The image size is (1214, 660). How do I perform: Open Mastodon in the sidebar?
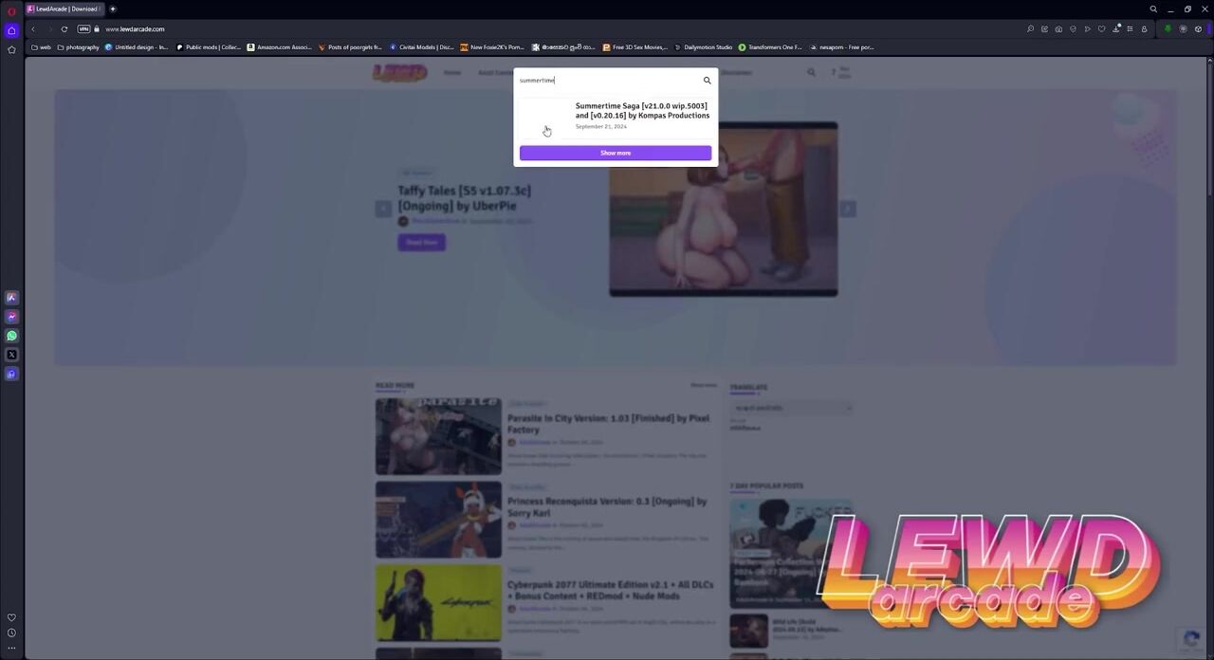pos(11,374)
